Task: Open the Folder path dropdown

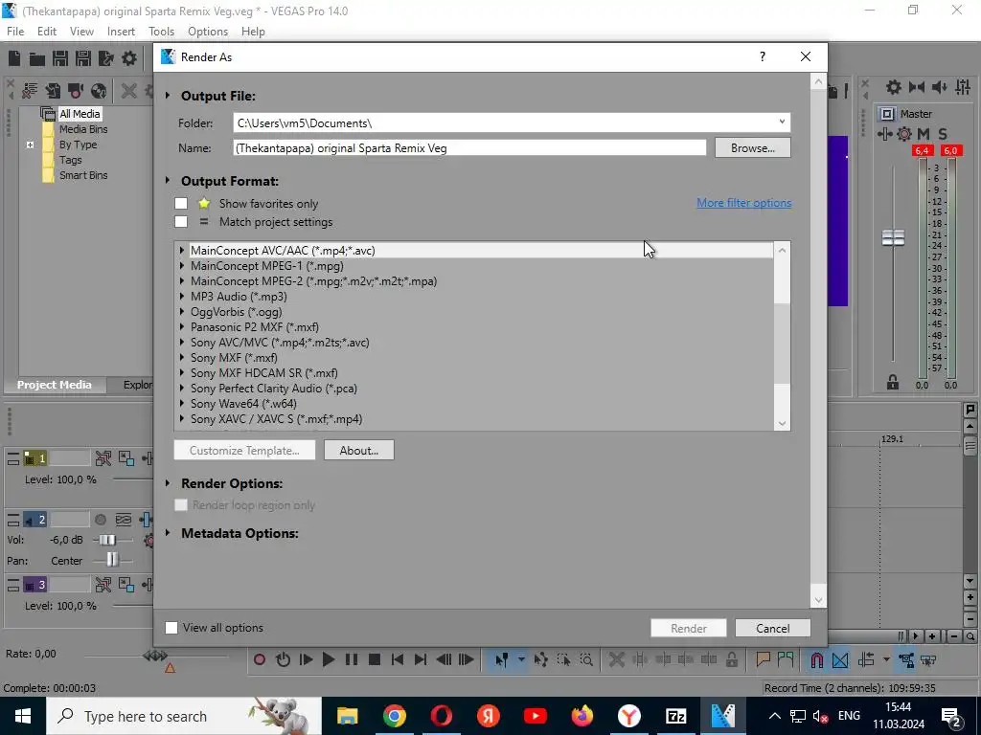Action: click(x=782, y=122)
